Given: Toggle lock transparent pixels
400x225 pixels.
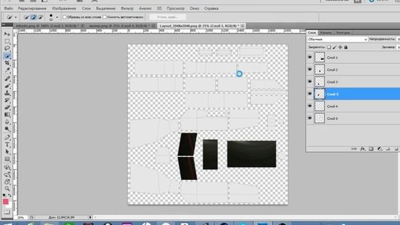Looking at the screenshot, I should pos(329,47).
